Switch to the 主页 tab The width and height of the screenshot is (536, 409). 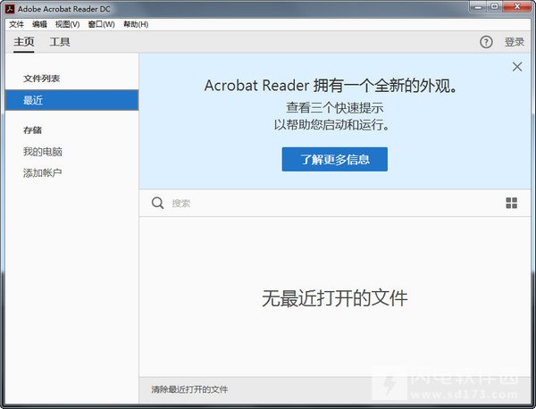point(24,42)
